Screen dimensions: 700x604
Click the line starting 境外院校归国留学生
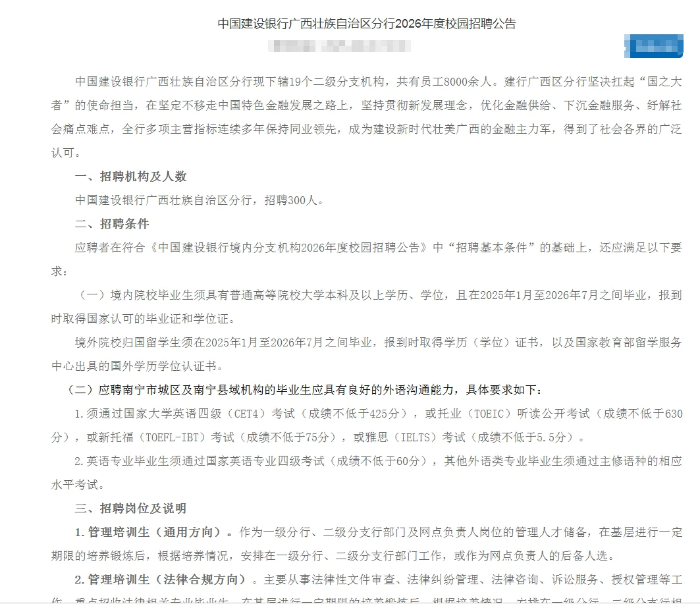[379, 343]
